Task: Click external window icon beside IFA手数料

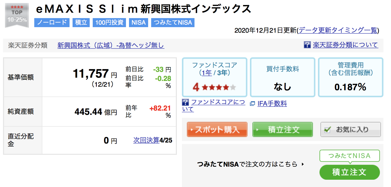Action: tap(252, 104)
